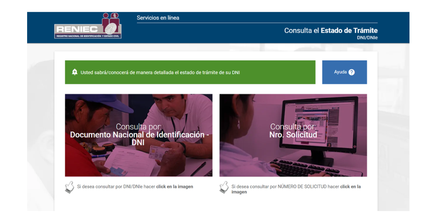Click the Servicios en línea header text

[x=158, y=18]
